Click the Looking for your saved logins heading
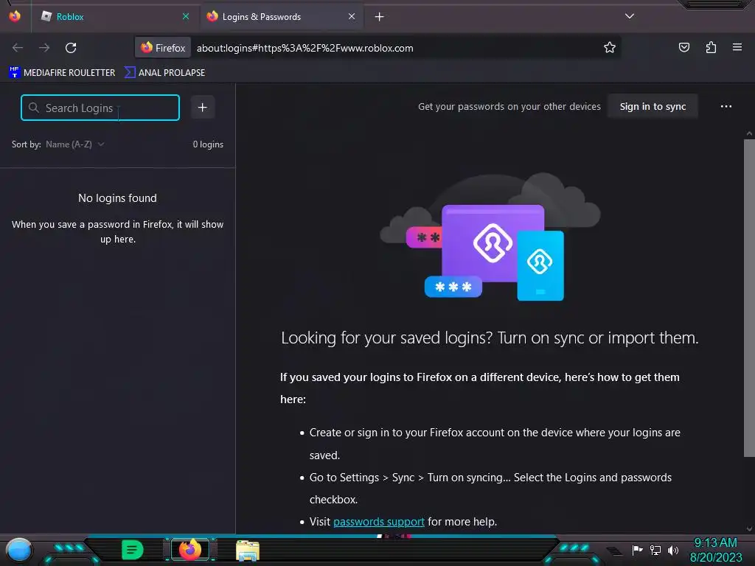This screenshot has width=755, height=566. pyautogui.click(x=490, y=338)
